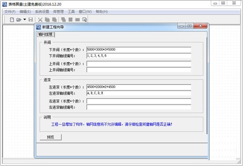The height and width of the screenshot is (166, 243).
Task: Click the New file toolbar icon
Action: coord(12,20)
